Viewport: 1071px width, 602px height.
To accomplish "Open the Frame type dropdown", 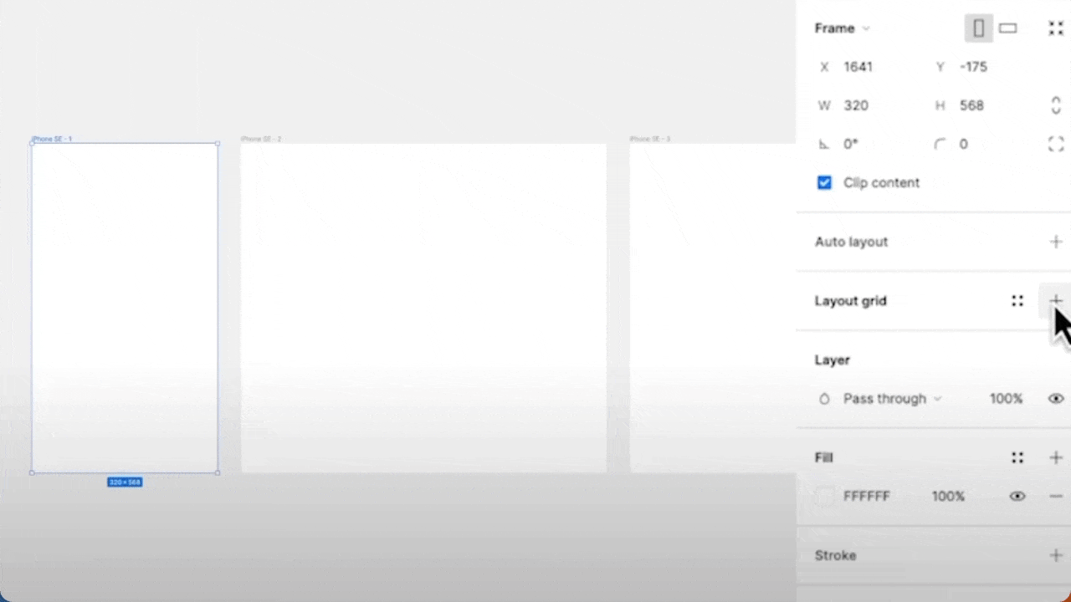I will point(842,28).
